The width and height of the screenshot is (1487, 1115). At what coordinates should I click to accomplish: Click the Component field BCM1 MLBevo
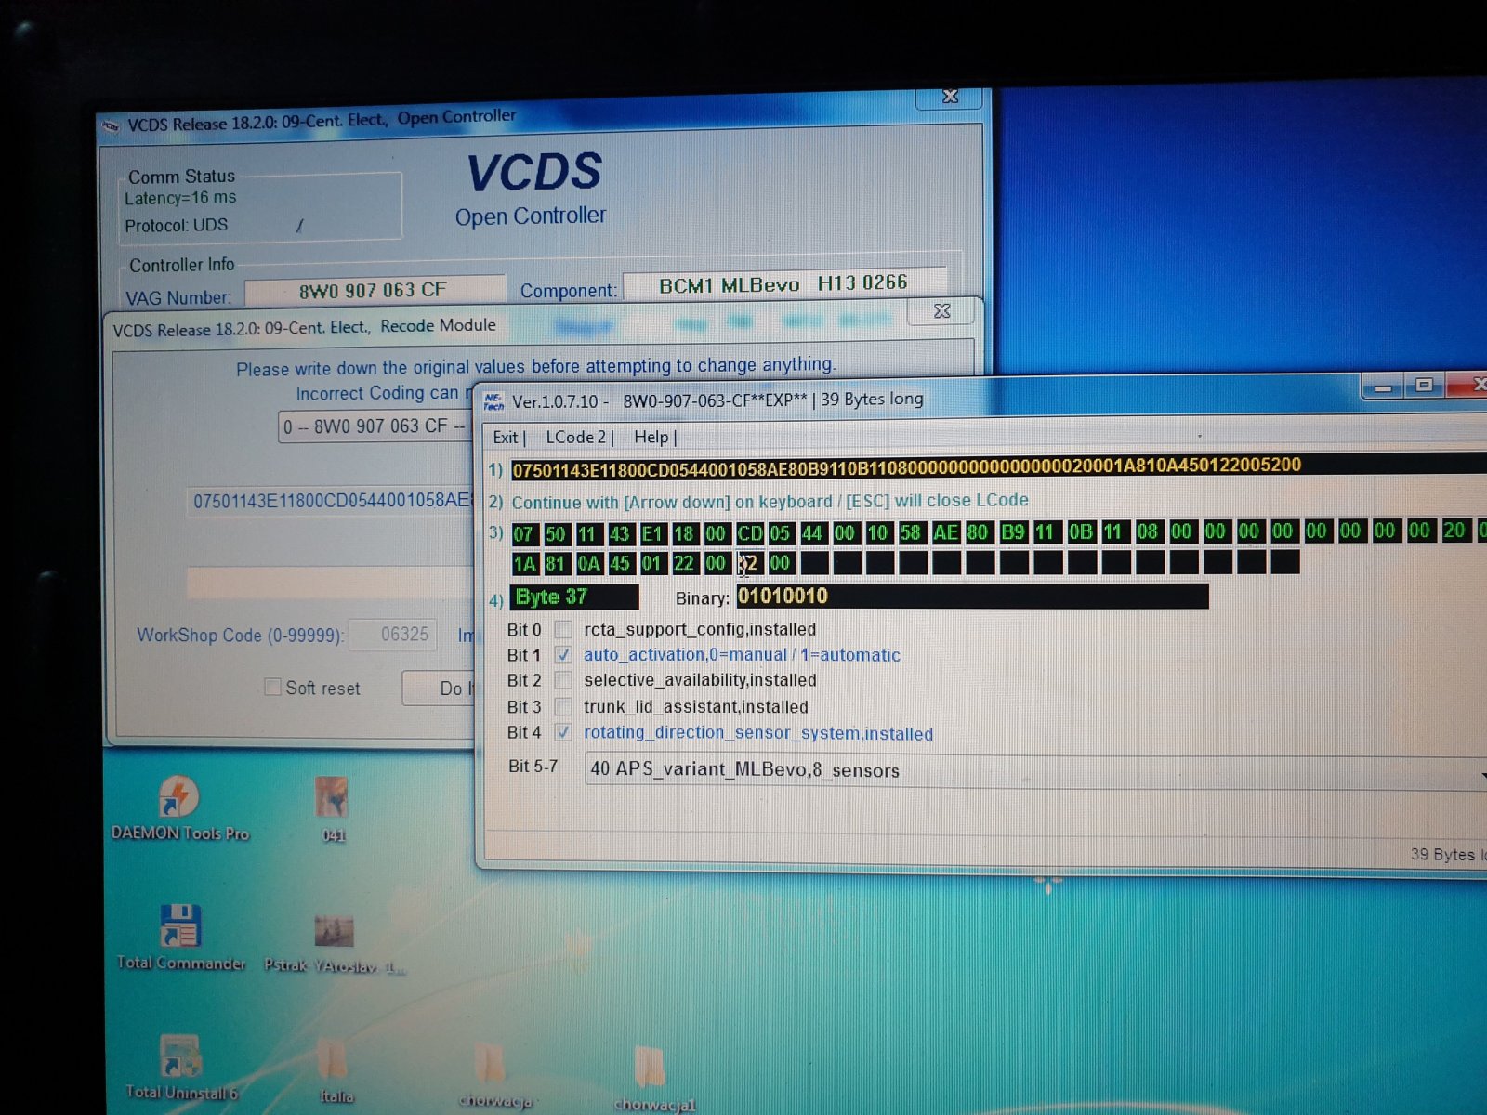point(784,284)
